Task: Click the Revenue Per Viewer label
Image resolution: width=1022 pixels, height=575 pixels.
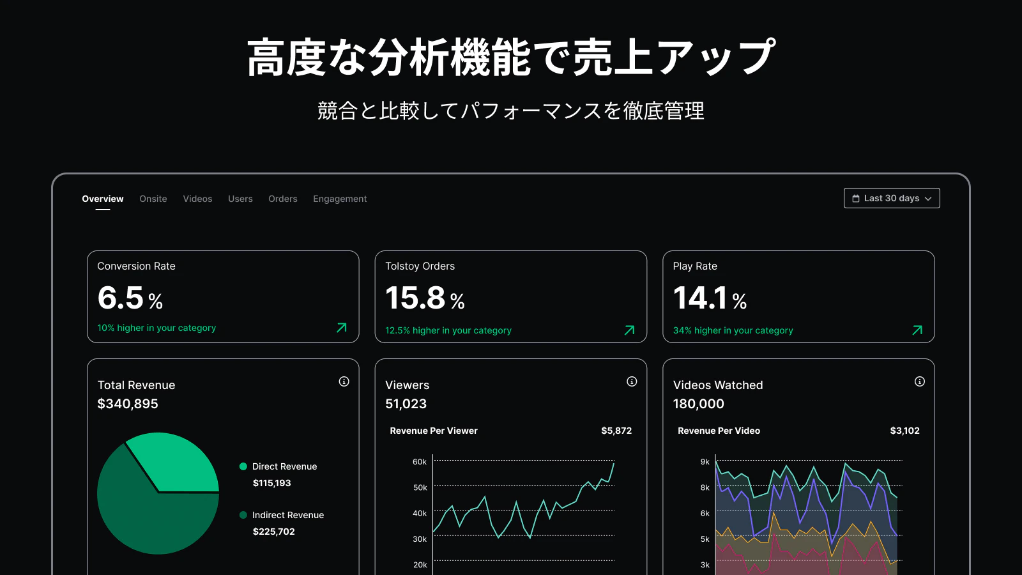Action: [x=434, y=431]
